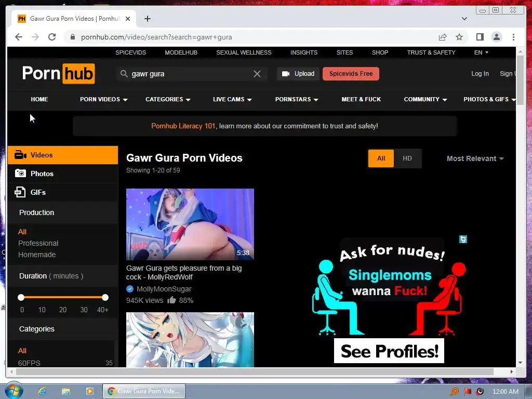Click the browser back arrow
Image resolution: width=532 pixels, height=399 pixels.
[x=19, y=37]
